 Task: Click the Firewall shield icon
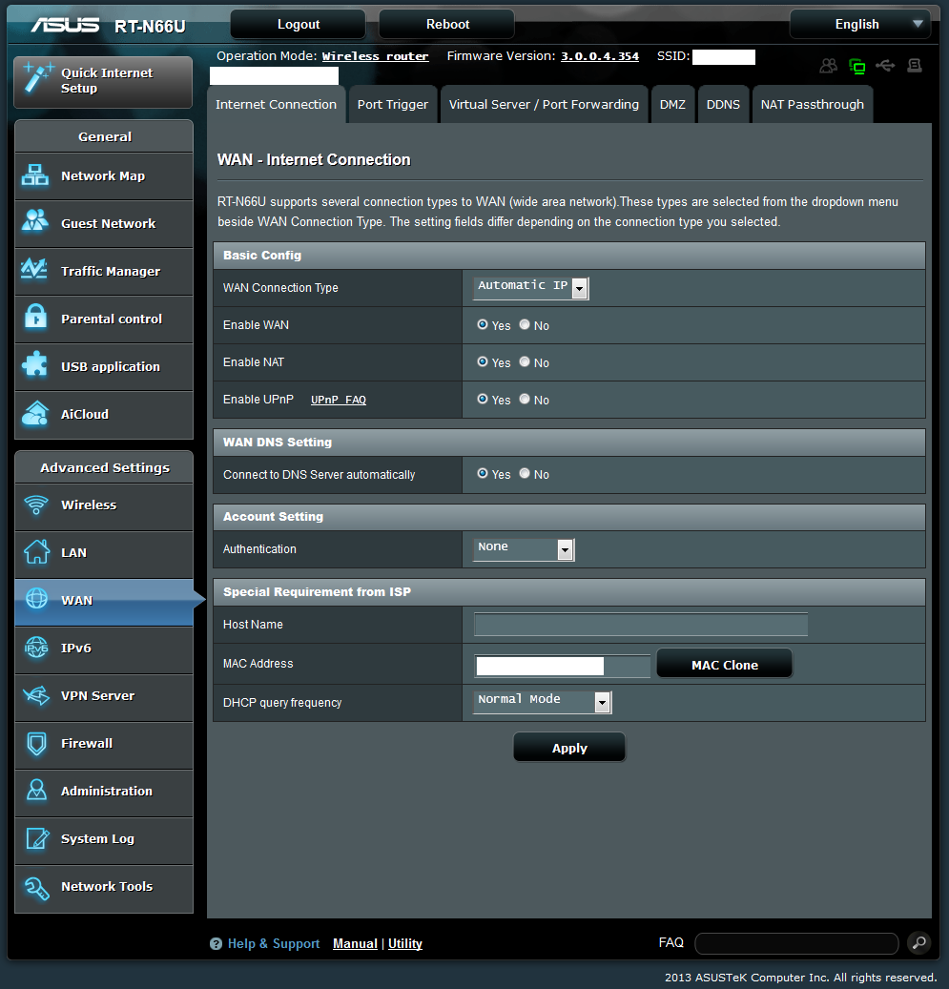point(36,744)
